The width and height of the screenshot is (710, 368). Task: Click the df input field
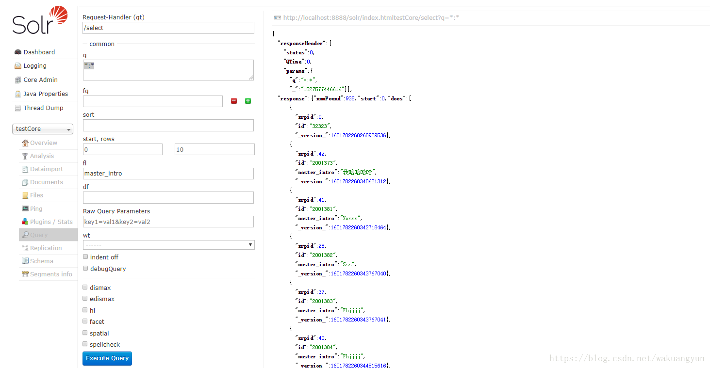pyautogui.click(x=168, y=197)
